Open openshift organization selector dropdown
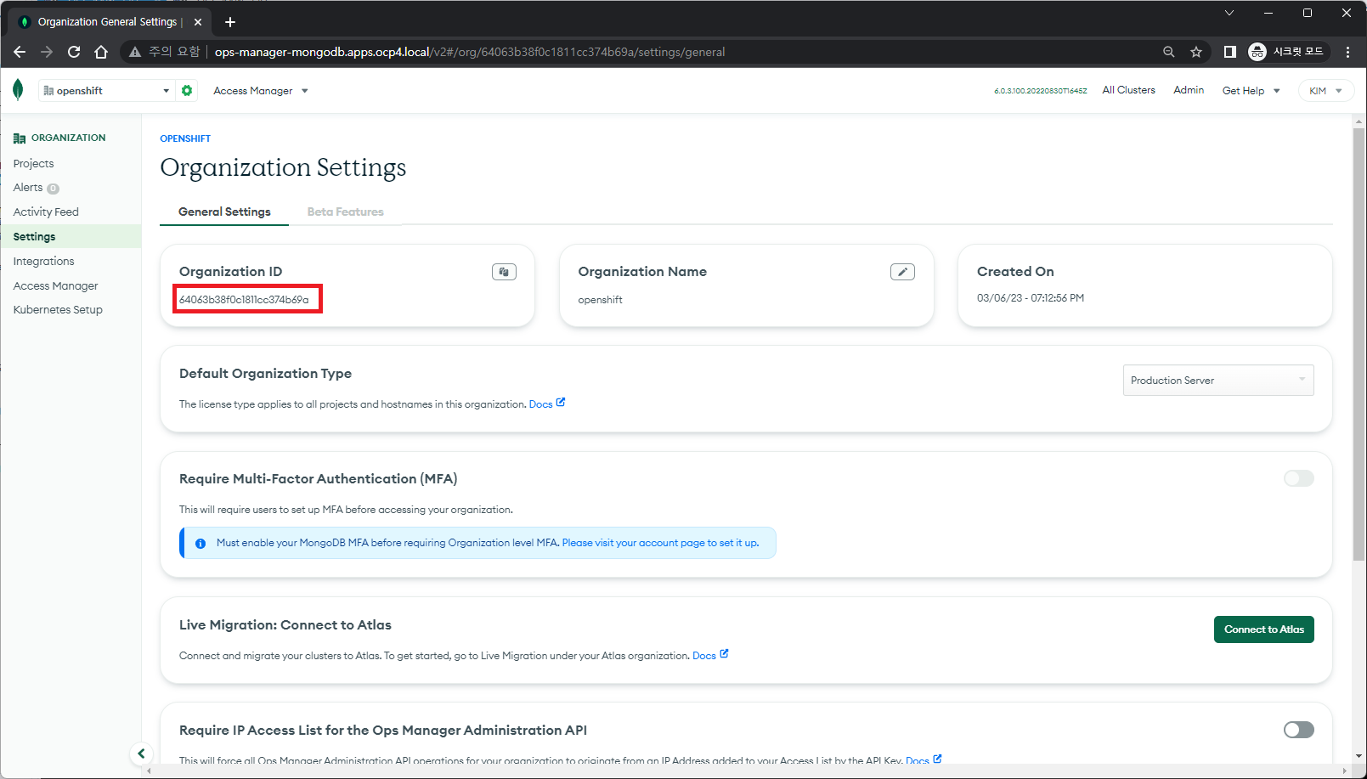The image size is (1367, 779). pyautogui.click(x=106, y=90)
